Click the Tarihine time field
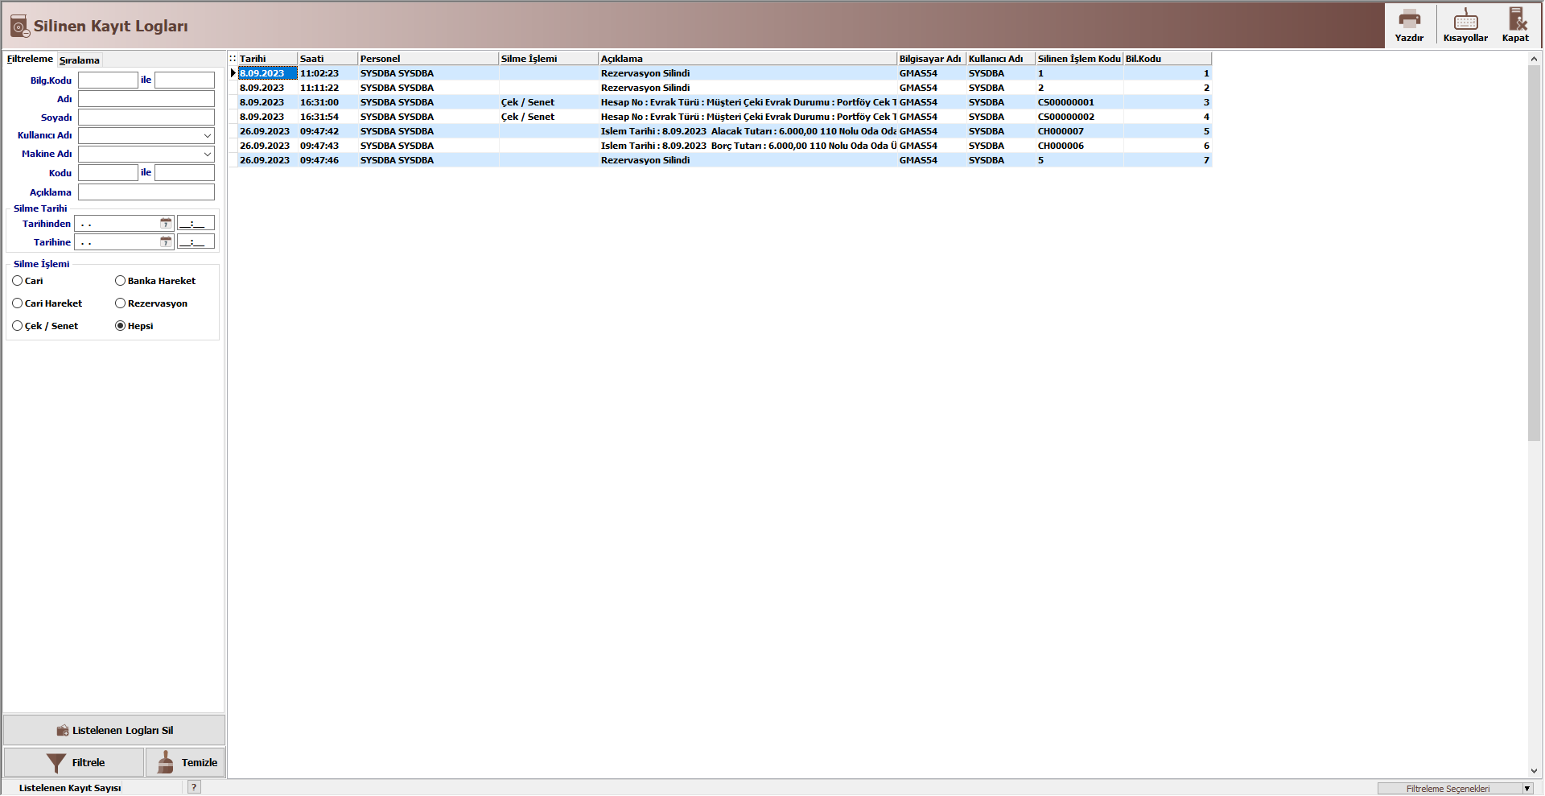 (x=196, y=242)
